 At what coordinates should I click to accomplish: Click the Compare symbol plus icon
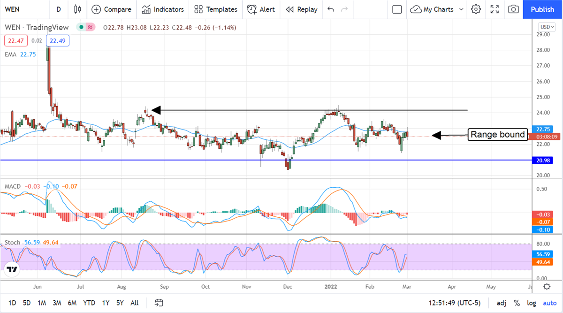tap(96, 9)
